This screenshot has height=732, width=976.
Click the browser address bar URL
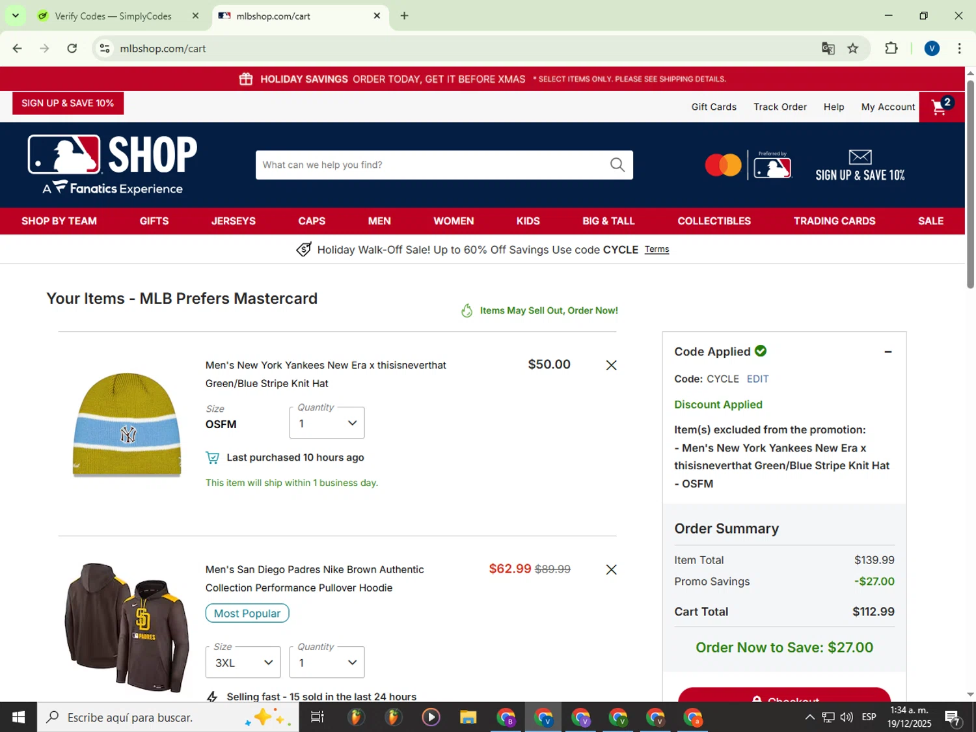point(163,48)
